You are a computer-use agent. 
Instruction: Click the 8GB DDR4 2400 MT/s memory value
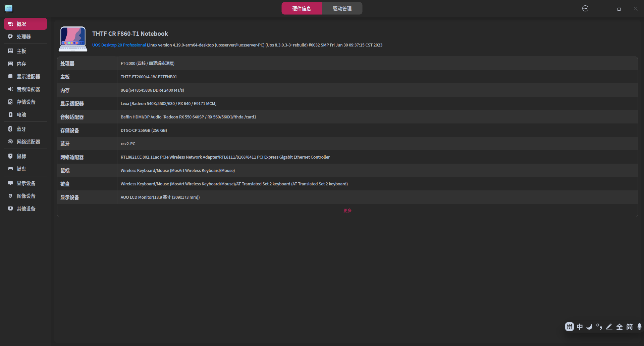[152, 90]
